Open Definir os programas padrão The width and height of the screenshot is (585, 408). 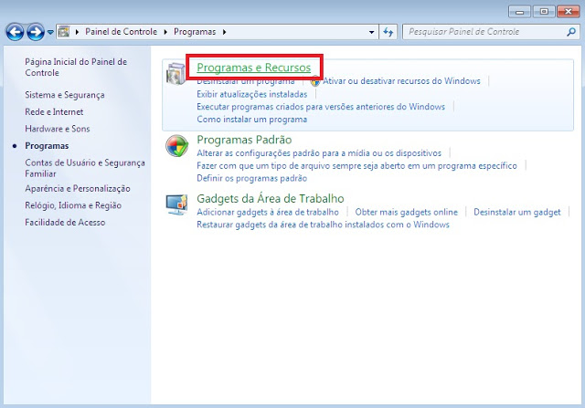(252, 178)
